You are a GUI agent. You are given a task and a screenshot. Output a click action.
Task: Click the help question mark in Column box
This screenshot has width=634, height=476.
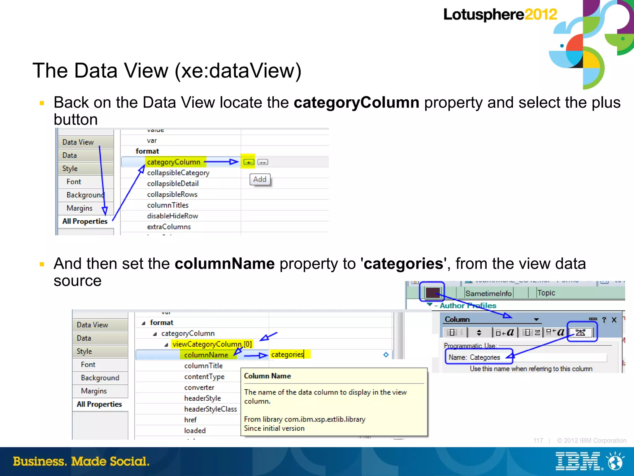coord(604,320)
